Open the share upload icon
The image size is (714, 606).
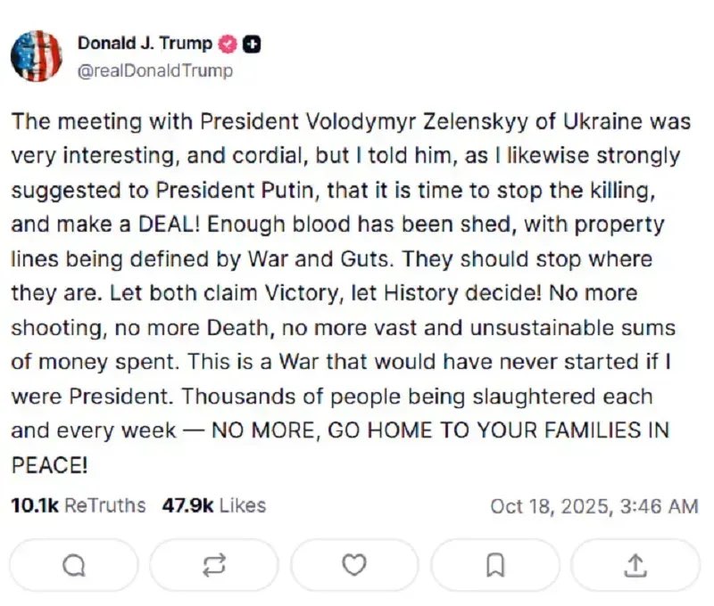click(635, 564)
